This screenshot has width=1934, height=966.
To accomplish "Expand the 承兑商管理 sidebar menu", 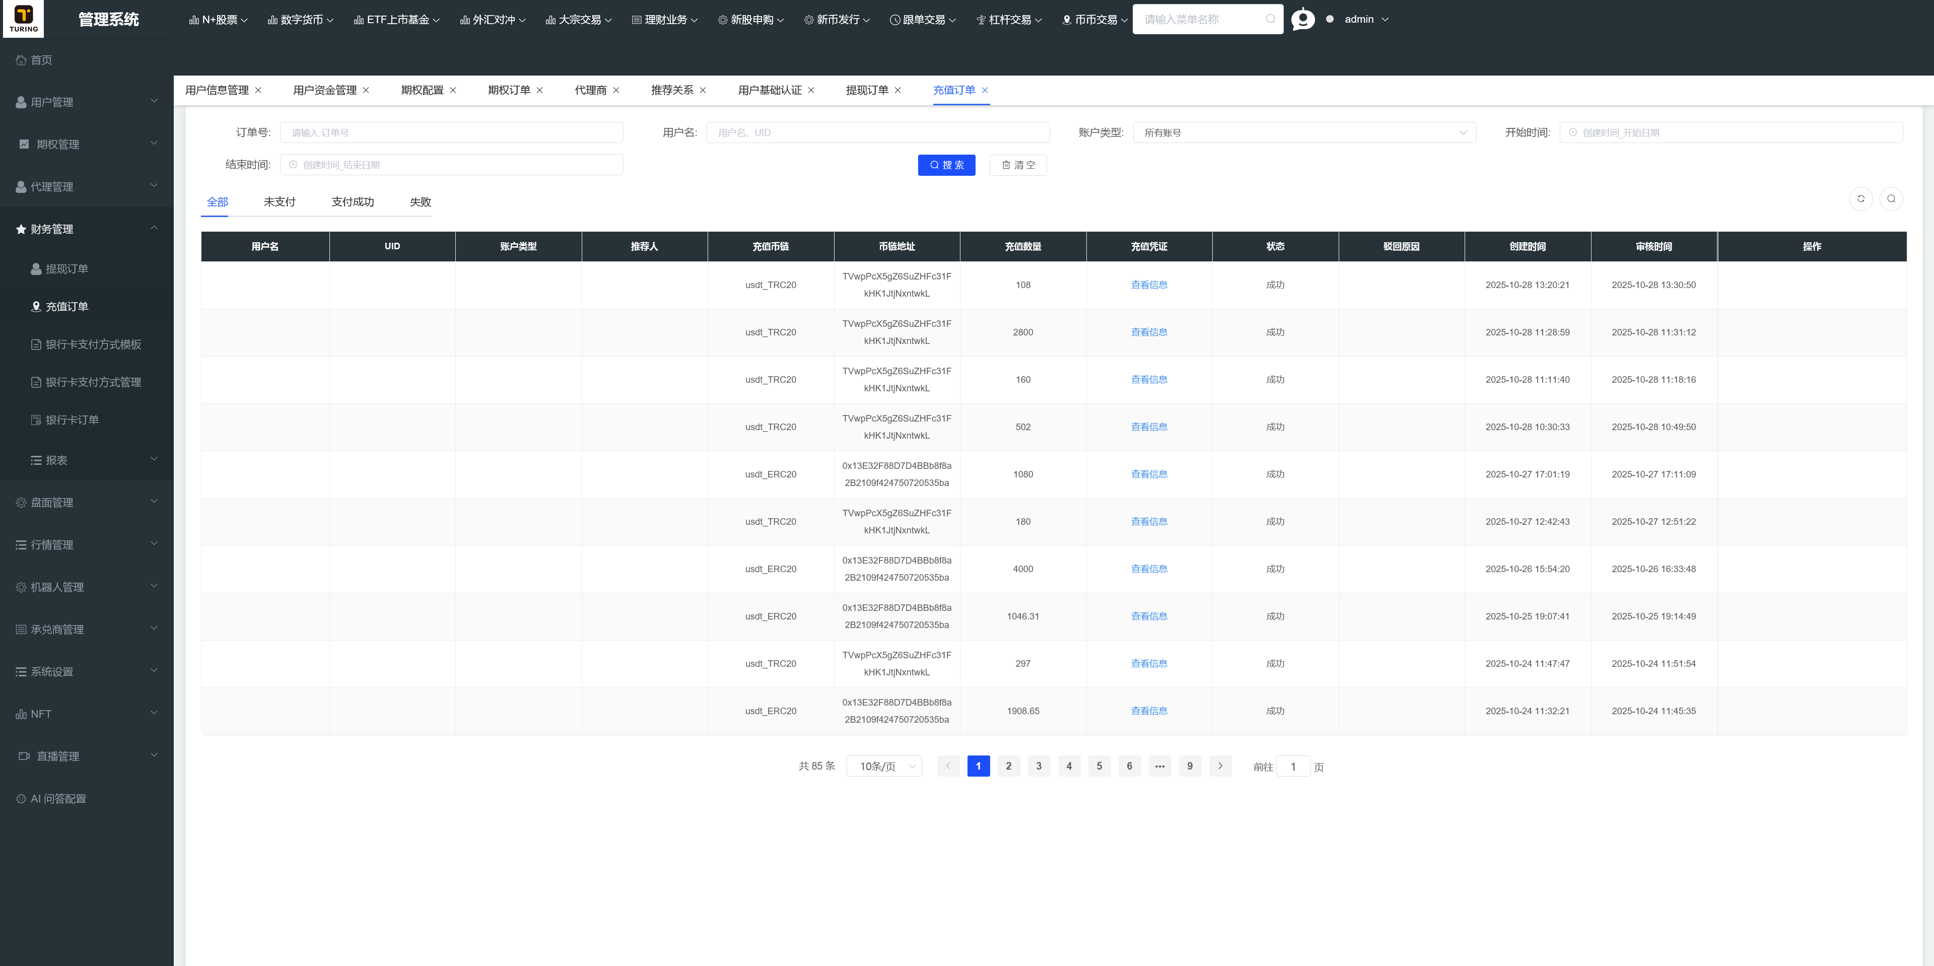I will pos(86,629).
